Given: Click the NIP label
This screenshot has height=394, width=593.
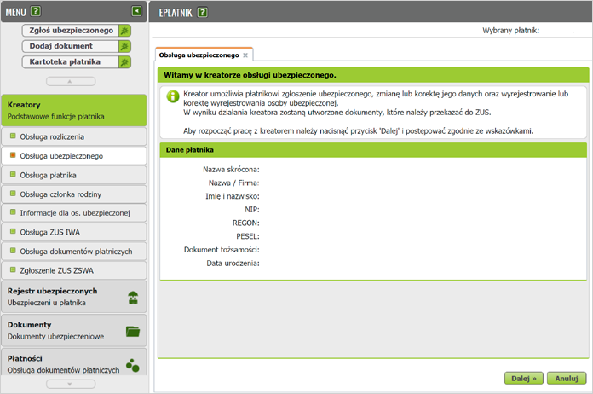Looking at the screenshot, I should 252,210.
